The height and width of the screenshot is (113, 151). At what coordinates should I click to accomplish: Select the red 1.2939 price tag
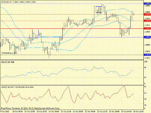(x=147, y=21)
